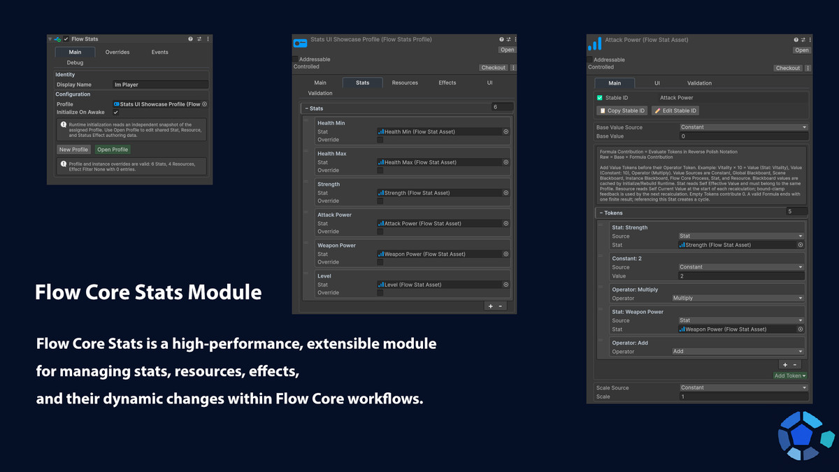Click the plus button under the Tokens list
This screenshot has height=472, width=839.
coord(785,365)
